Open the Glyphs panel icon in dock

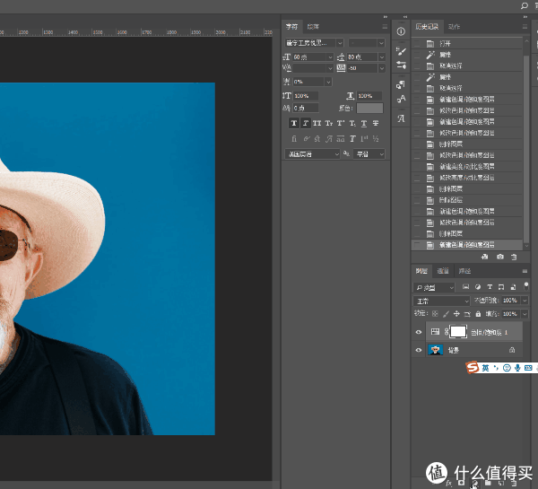click(x=401, y=118)
